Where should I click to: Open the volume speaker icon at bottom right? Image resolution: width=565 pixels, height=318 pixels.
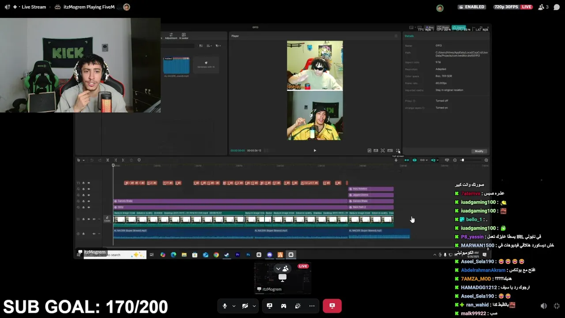(544, 306)
